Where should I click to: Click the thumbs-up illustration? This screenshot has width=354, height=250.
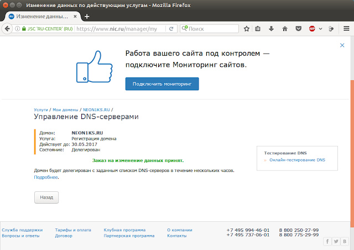[x=94, y=66]
